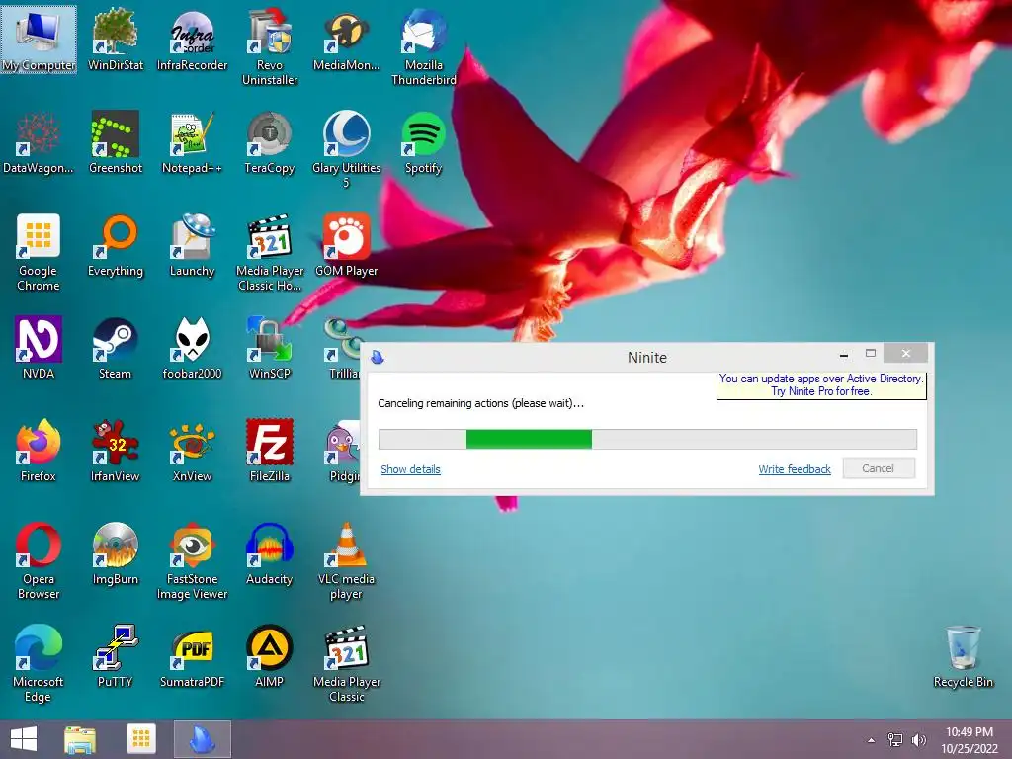Expand Show details in Ninite
The image size is (1012, 759).
coord(410,469)
